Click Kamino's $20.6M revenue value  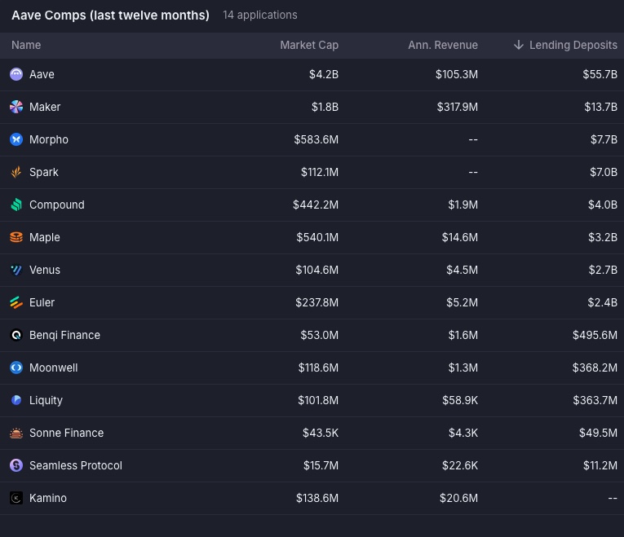(x=459, y=498)
